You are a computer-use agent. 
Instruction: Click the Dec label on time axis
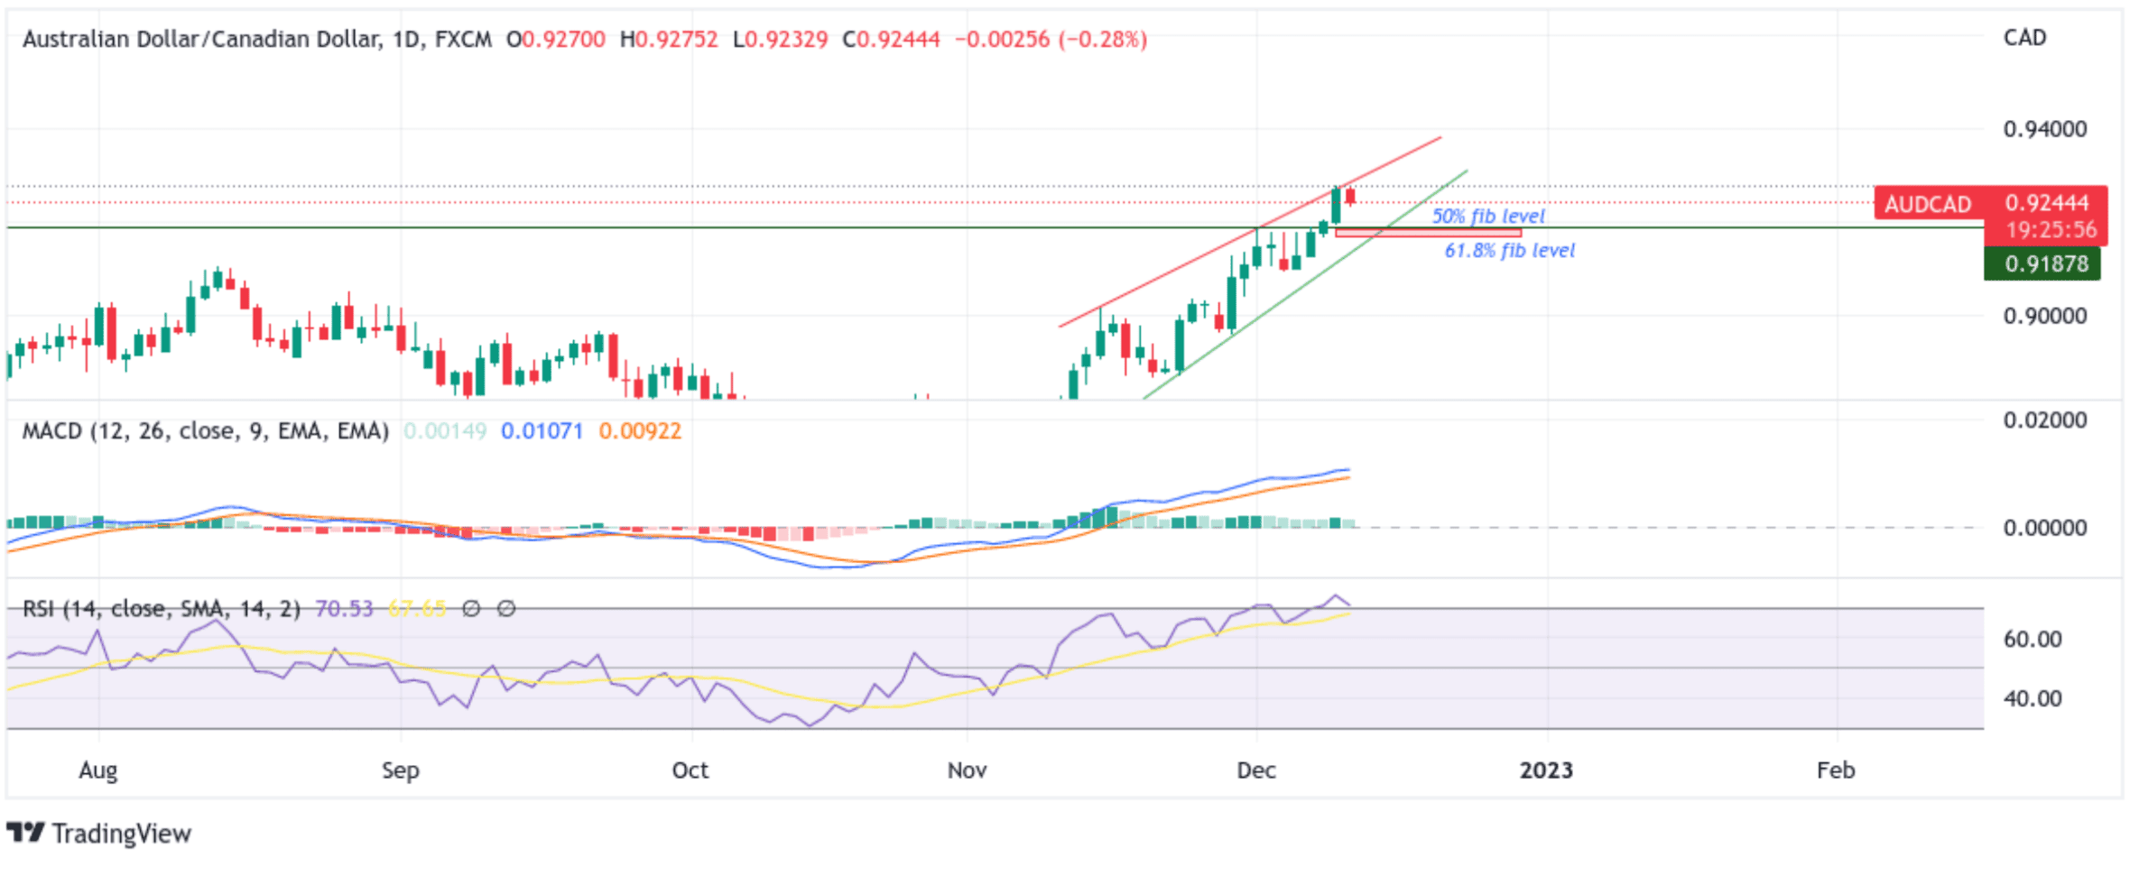(x=1256, y=771)
